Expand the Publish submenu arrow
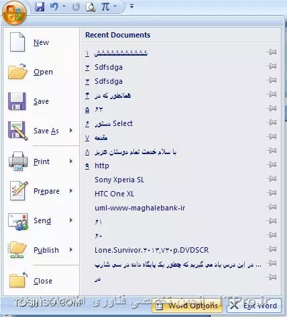This screenshot has height=317, width=287. [71, 249]
